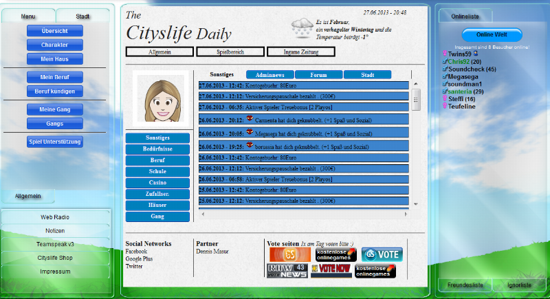Select the Sonstiges category button
The height and width of the screenshot is (299, 550).
coord(157,137)
